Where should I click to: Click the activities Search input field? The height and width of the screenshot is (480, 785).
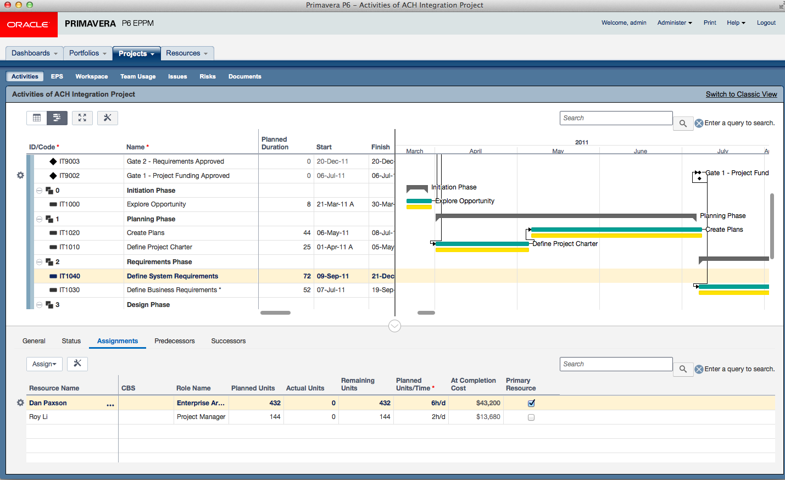[616, 118]
